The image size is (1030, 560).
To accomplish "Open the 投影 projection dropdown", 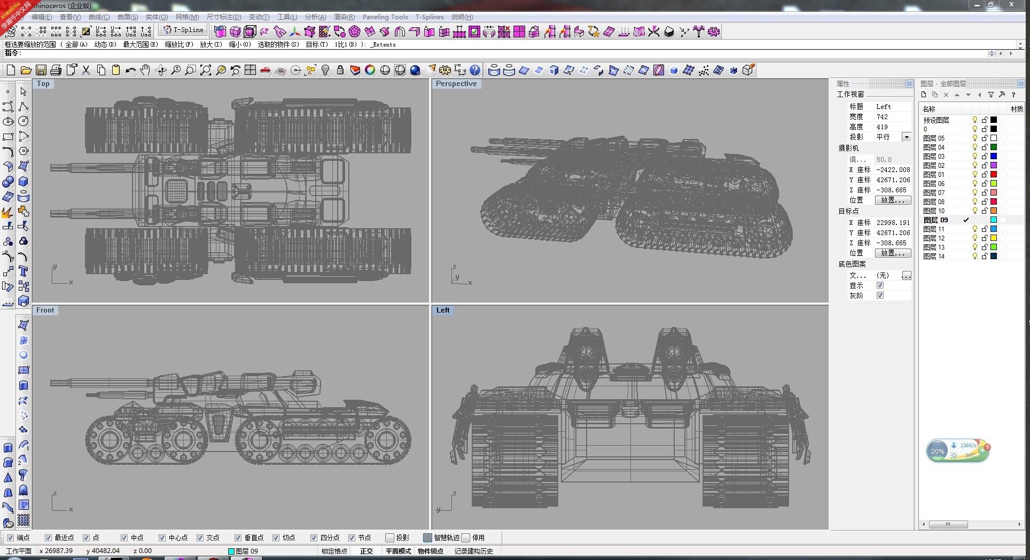I will coord(907,137).
